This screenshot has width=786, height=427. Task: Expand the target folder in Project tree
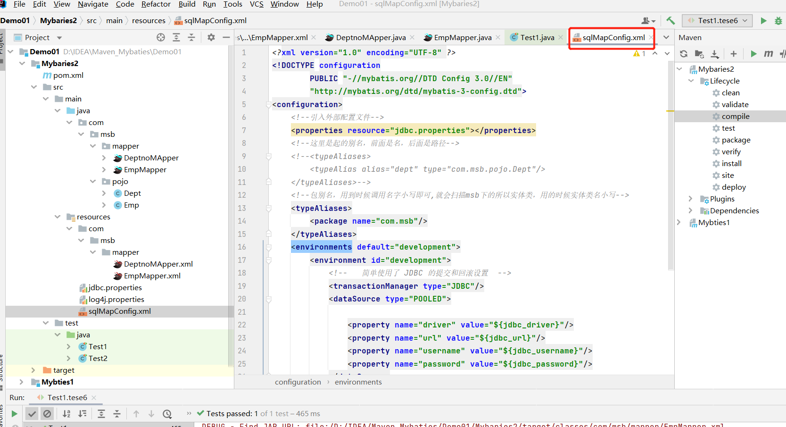point(33,370)
